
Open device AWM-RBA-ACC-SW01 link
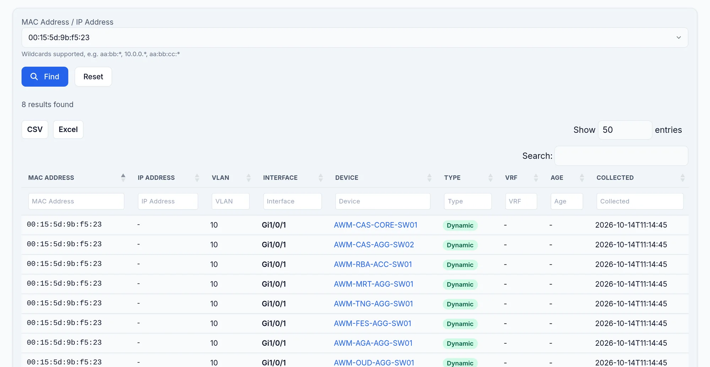point(373,264)
